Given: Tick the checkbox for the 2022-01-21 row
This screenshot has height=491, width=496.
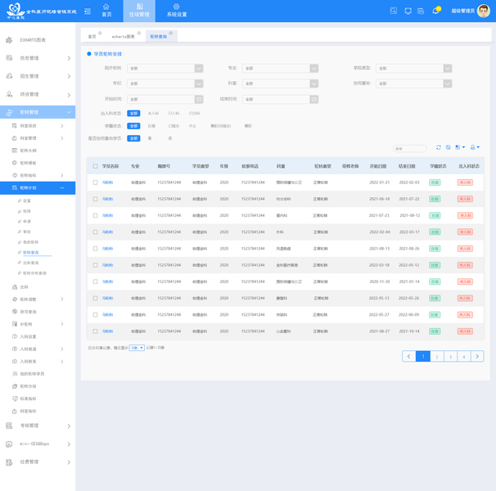Looking at the screenshot, I should pyautogui.click(x=95, y=182).
